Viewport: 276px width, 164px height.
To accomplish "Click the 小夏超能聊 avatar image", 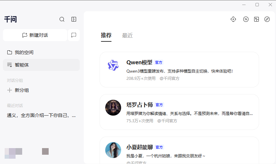I will [x=113, y=150].
